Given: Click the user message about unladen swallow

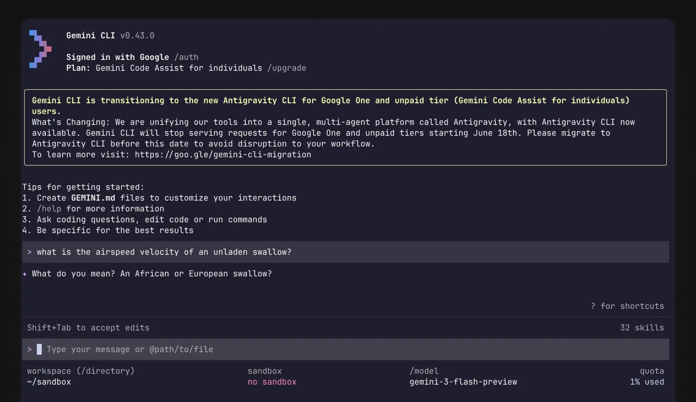Looking at the screenshot, I should (345, 252).
